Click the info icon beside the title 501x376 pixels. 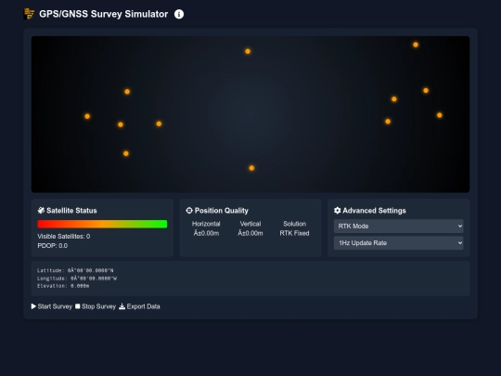(x=179, y=14)
